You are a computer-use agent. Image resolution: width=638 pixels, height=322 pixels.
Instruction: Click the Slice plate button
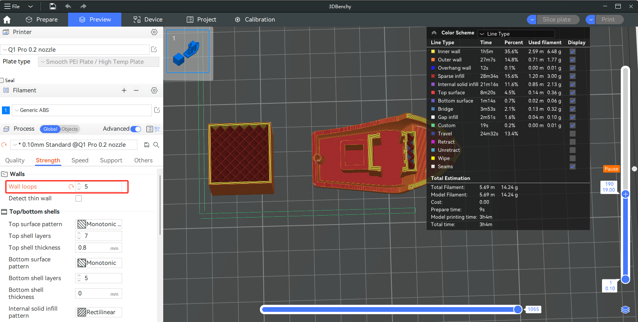(556, 20)
